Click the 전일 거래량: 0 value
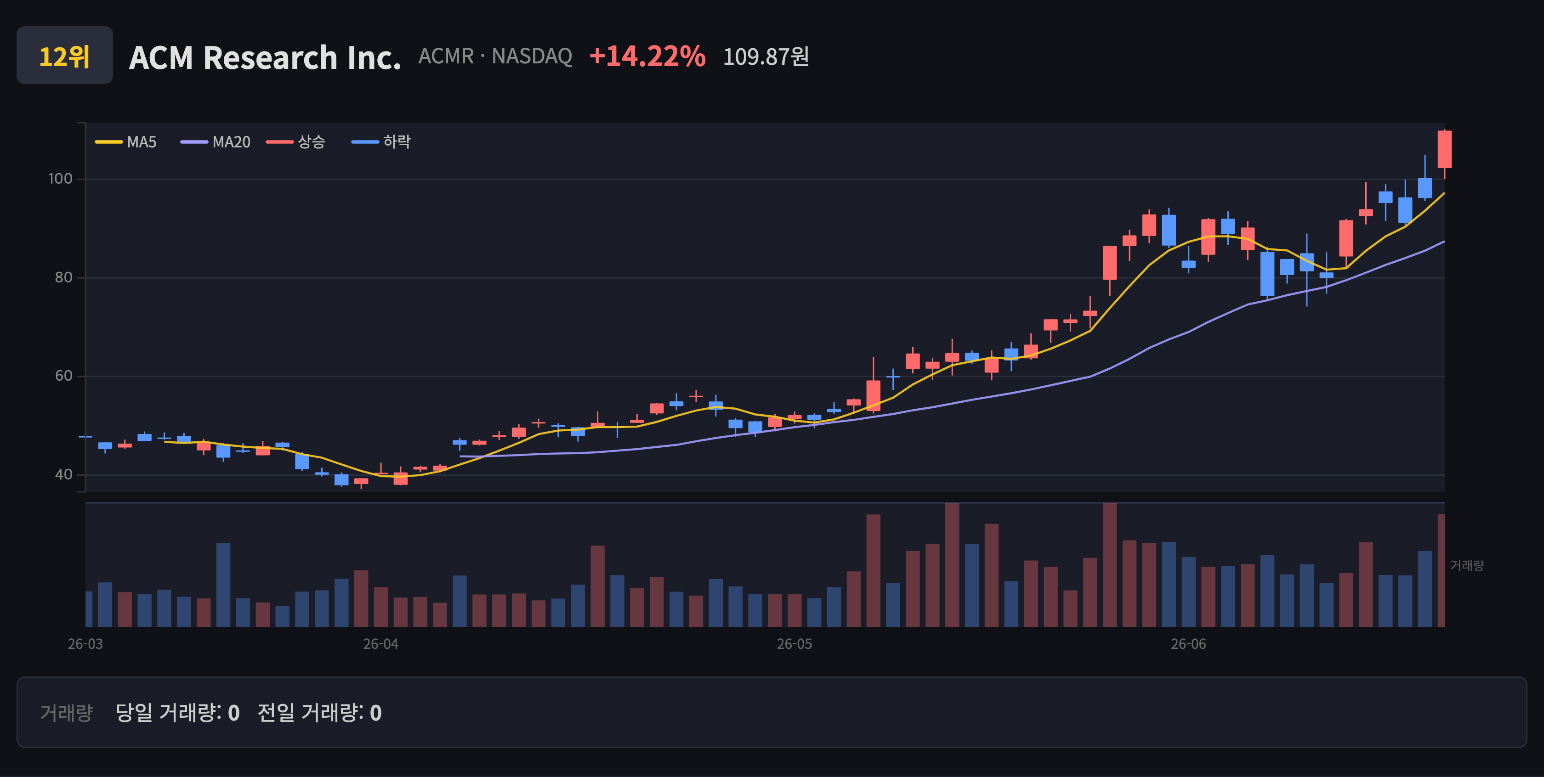The width and height of the screenshot is (1544, 777). click(x=319, y=712)
